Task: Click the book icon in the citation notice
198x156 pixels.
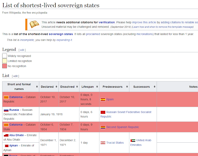Action: click(x=34, y=24)
